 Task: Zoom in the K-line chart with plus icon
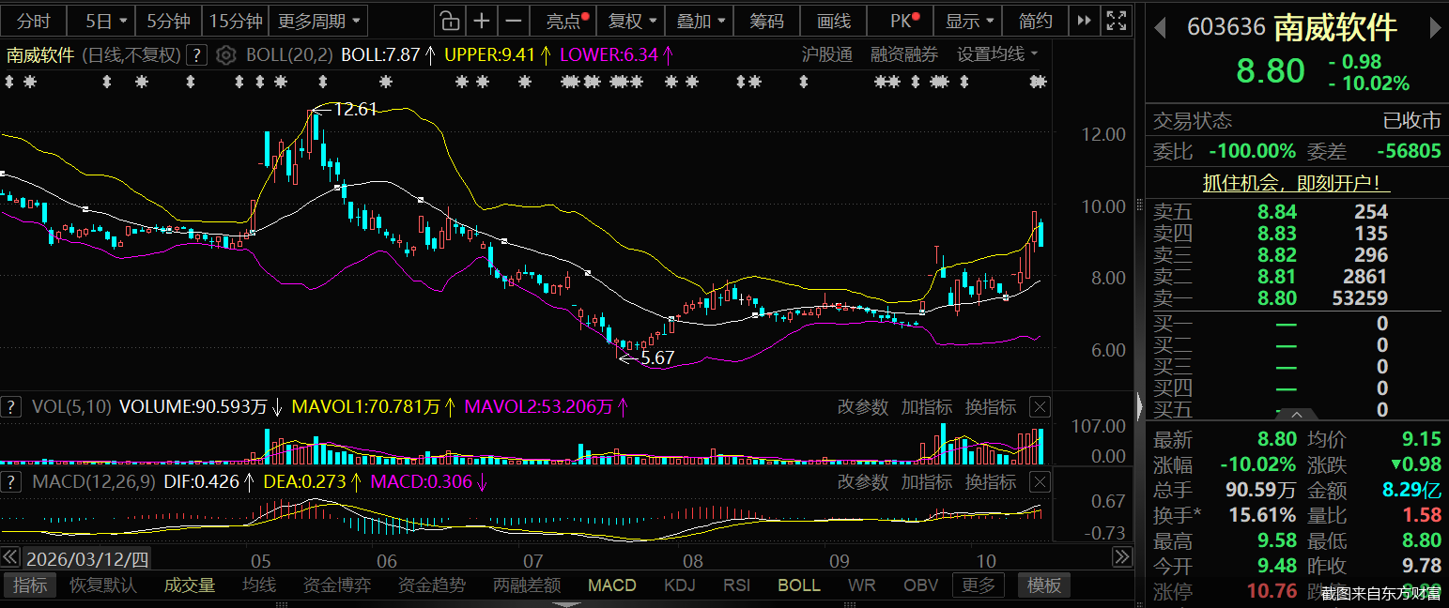(482, 21)
